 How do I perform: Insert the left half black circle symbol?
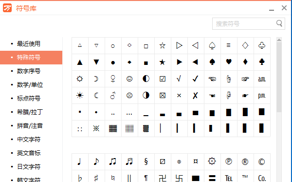click(x=146, y=79)
